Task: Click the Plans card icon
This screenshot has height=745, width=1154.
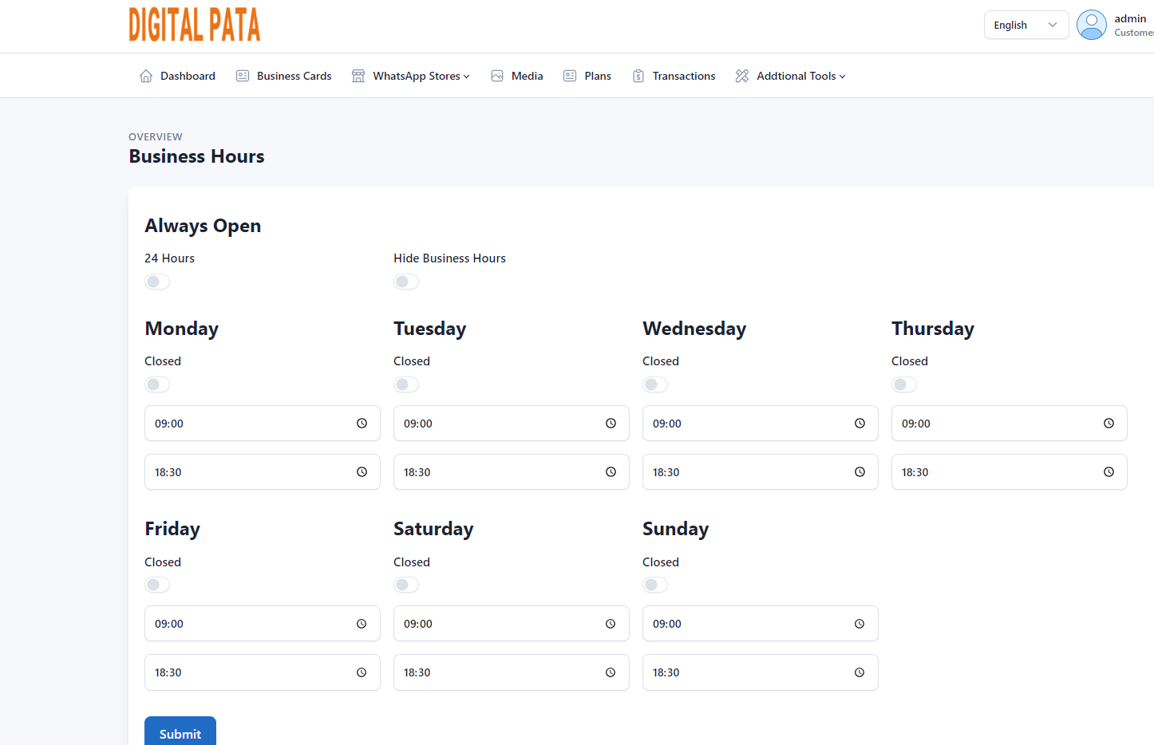Action: click(570, 76)
